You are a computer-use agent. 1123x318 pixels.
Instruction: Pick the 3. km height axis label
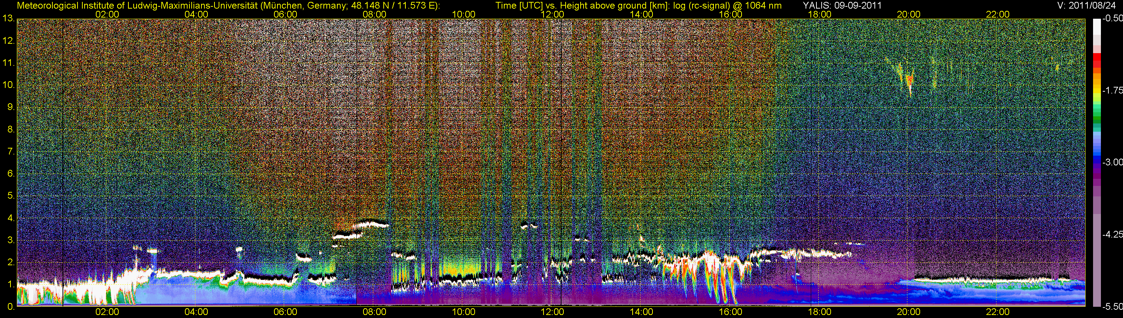(11, 240)
